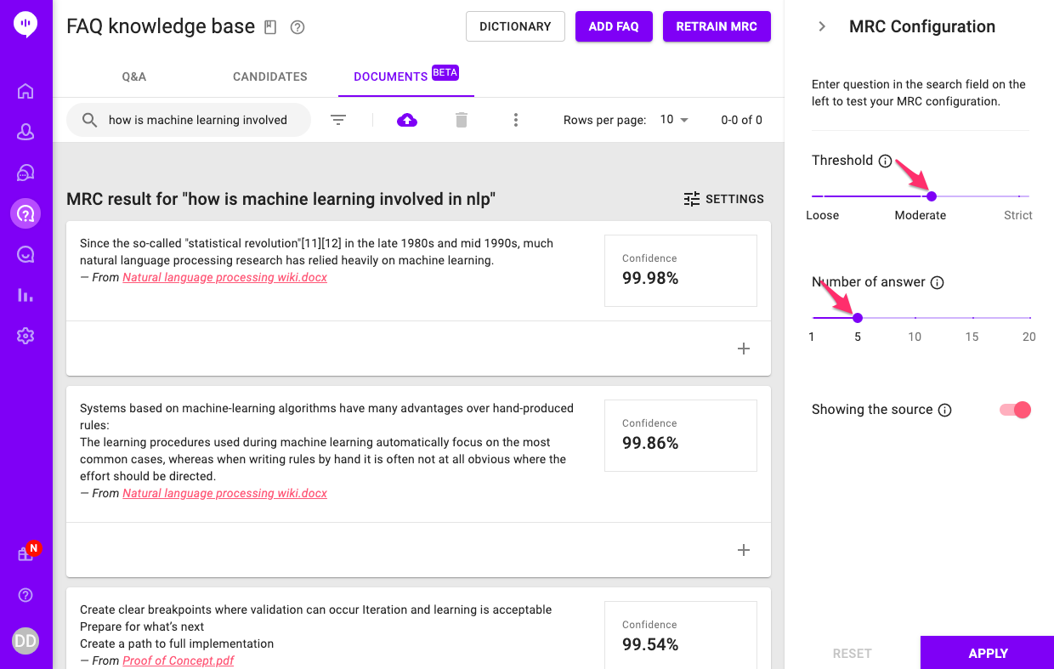
Task: Switch to the Q&A tab
Action: click(x=134, y=77)
